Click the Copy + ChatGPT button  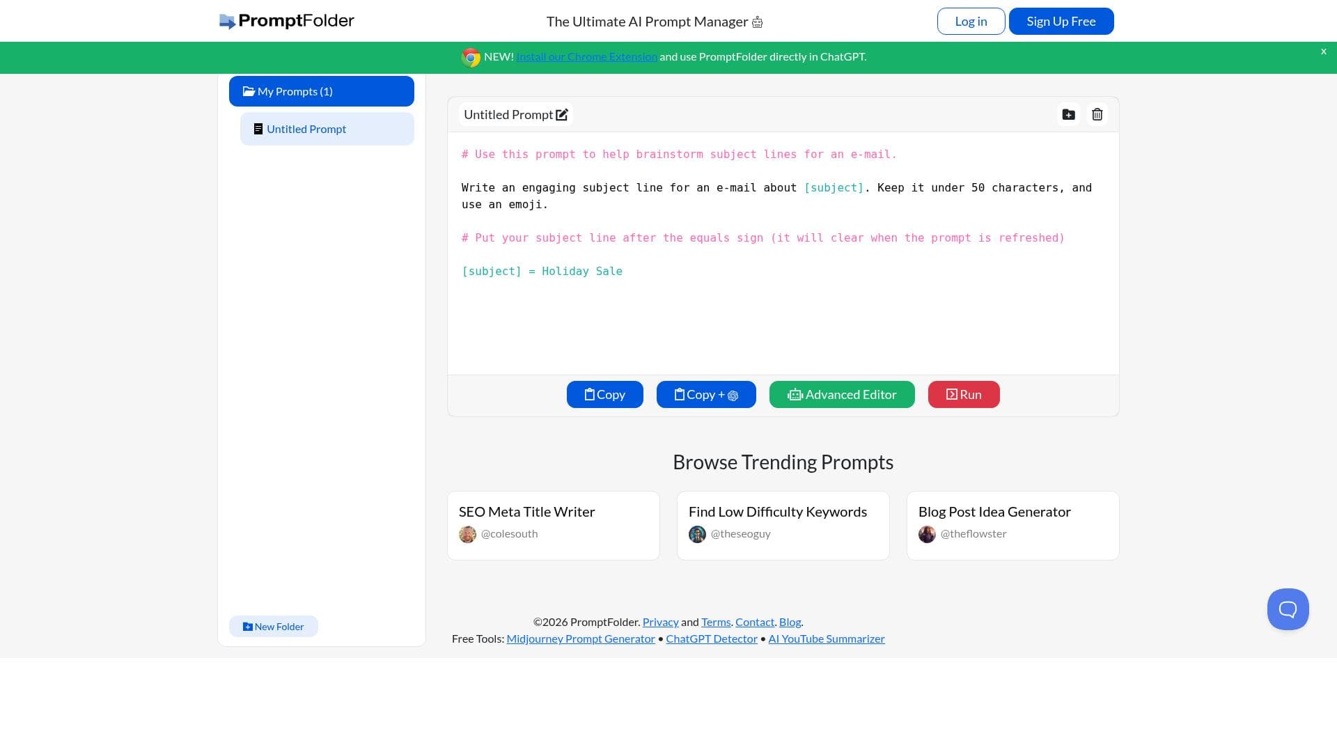705,395
